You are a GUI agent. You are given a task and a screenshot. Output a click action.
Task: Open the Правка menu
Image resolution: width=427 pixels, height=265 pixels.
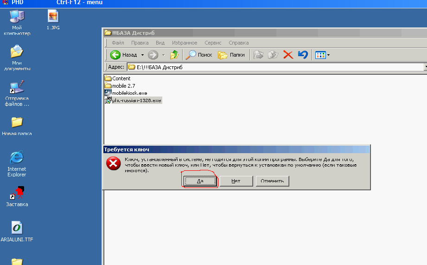point(140,43)
